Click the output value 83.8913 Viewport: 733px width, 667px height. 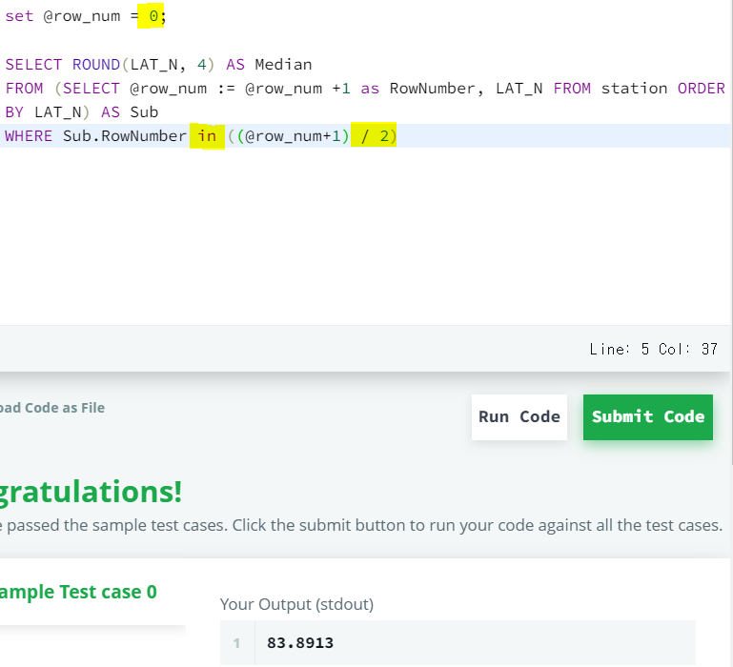(300, 643)
